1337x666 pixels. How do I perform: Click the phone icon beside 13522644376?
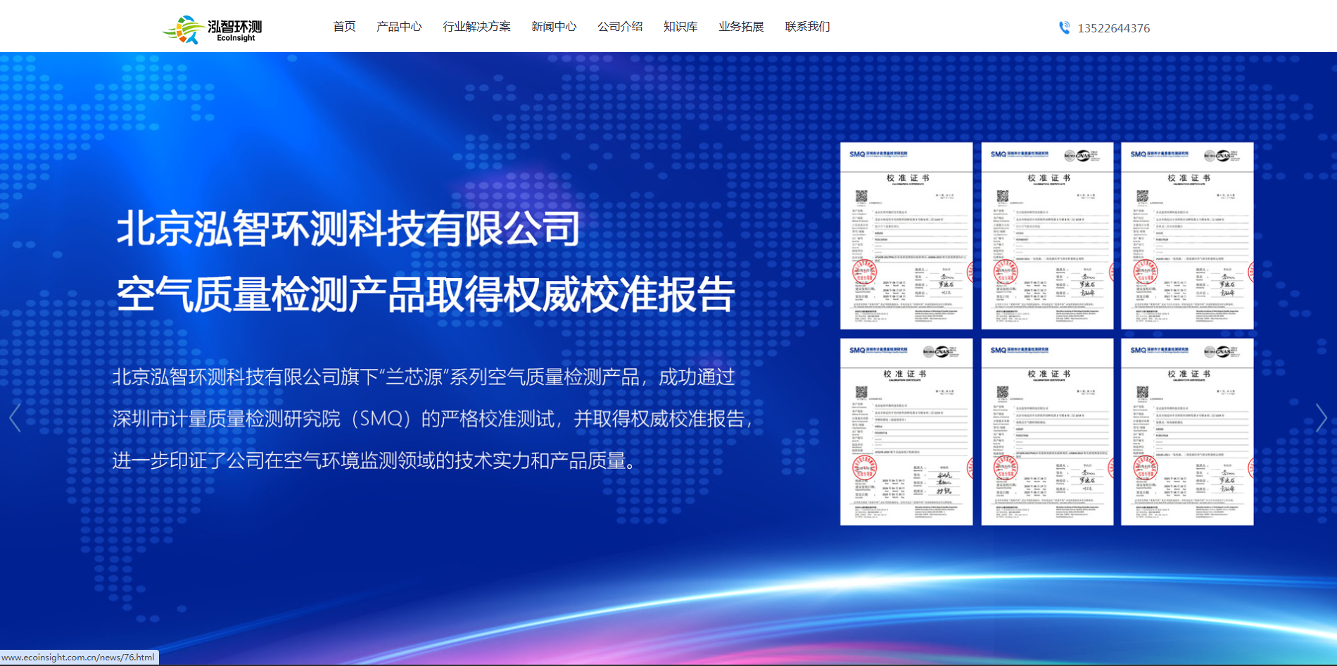pyautogui.click(x=1065, y=27)
